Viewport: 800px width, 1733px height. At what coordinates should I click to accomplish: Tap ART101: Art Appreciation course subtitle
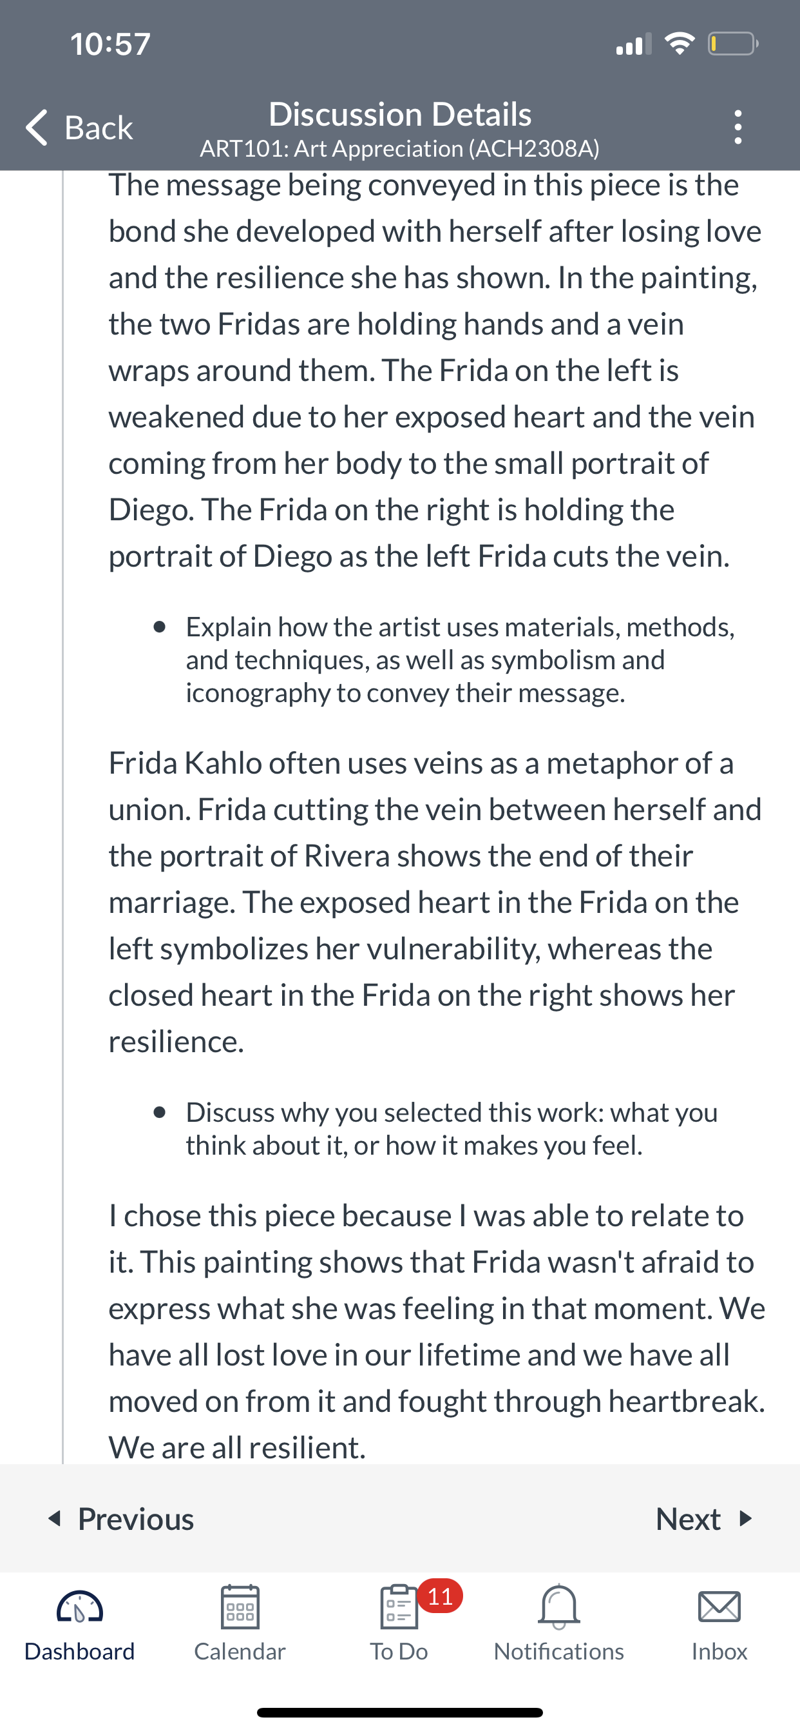399,149
